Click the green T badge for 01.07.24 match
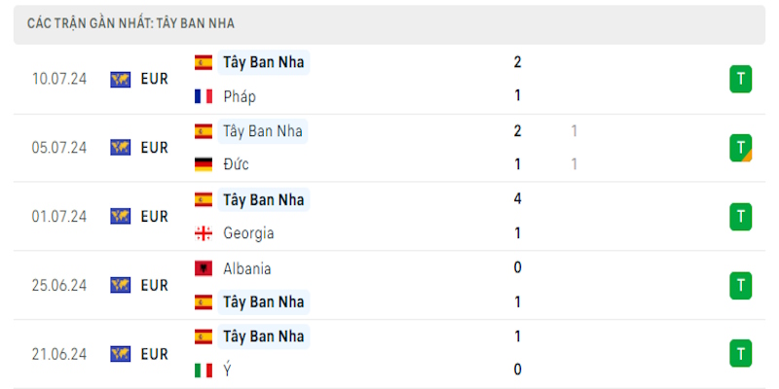This screenshot has width=779, height=389. (740, 216)
